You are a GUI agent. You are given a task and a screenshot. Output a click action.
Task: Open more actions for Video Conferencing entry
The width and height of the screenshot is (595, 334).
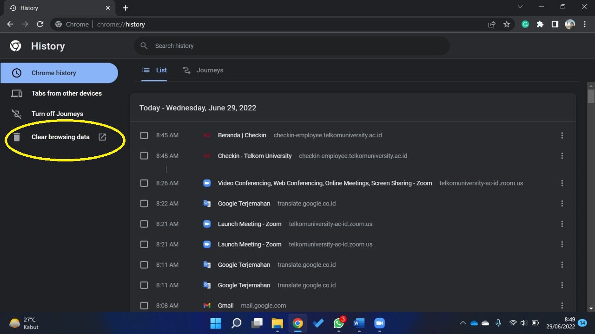click(562, 183)
